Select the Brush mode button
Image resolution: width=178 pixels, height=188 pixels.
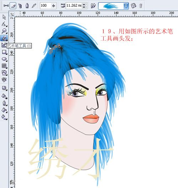(x=13, y=6)
